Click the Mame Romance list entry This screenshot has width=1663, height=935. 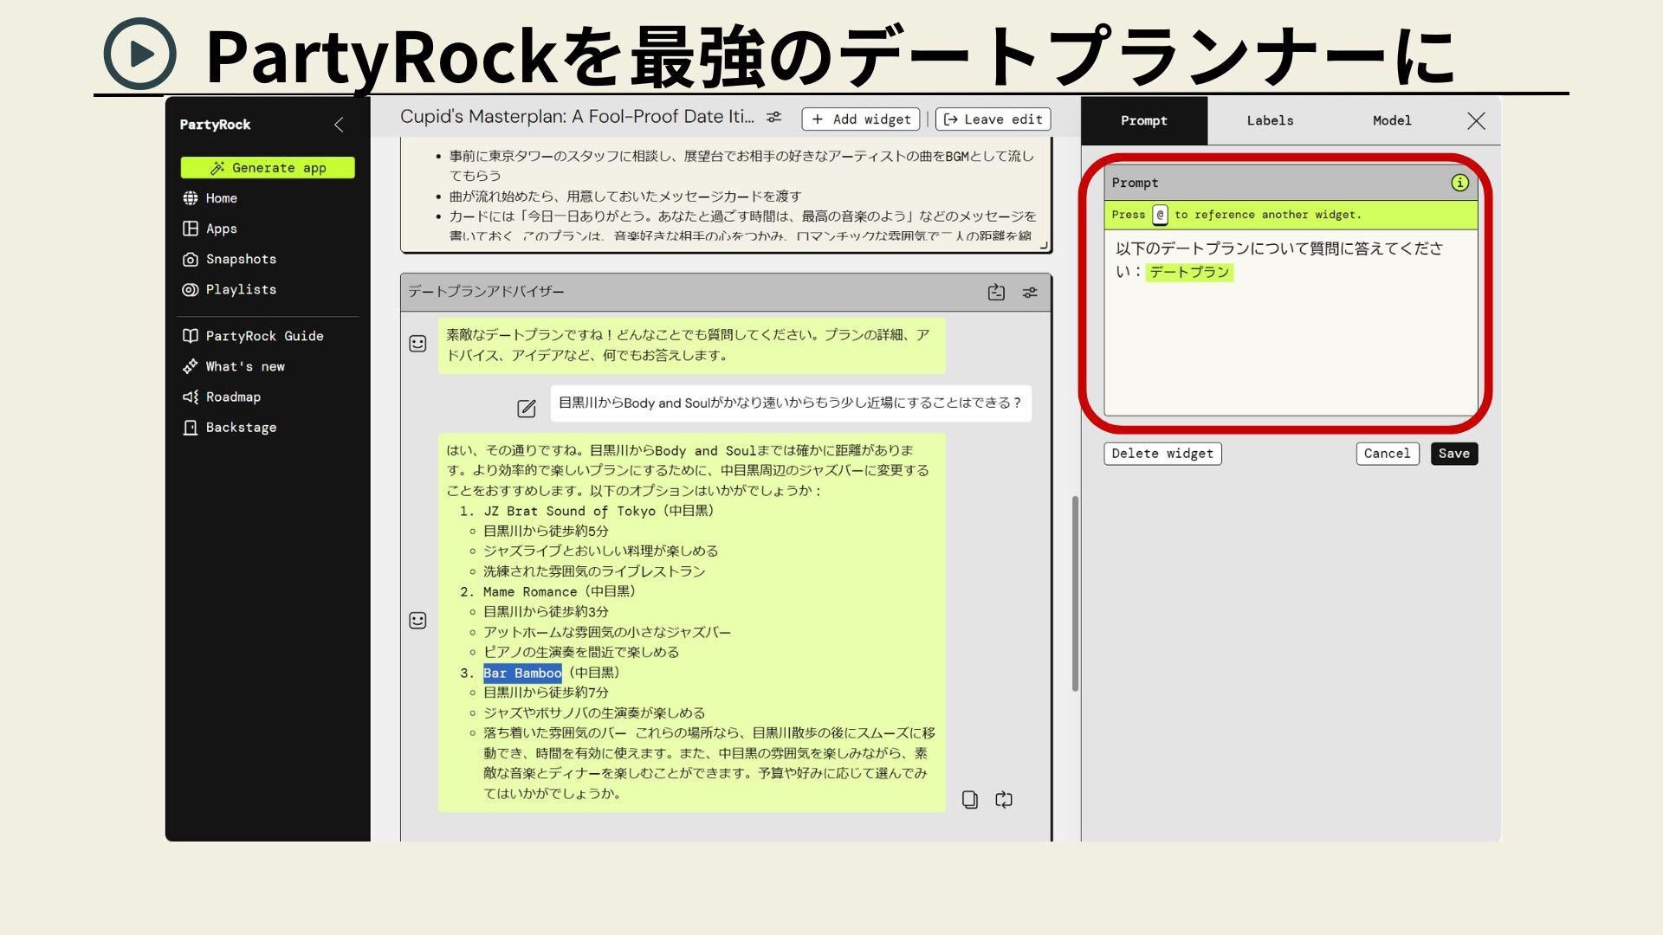point(560,591)
